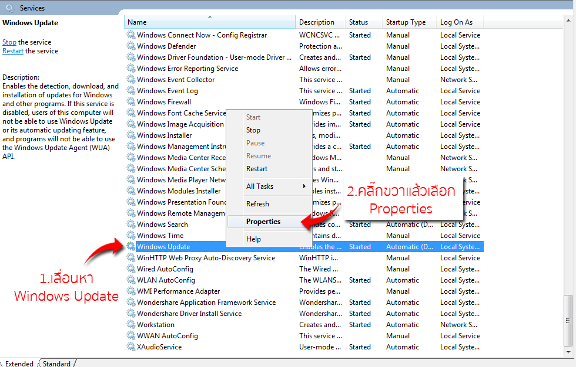Click the Wired AutoConfig gear icon
The width and height of the screenshot is (576, 367).
pyautogui.click(x=130, y=269)
